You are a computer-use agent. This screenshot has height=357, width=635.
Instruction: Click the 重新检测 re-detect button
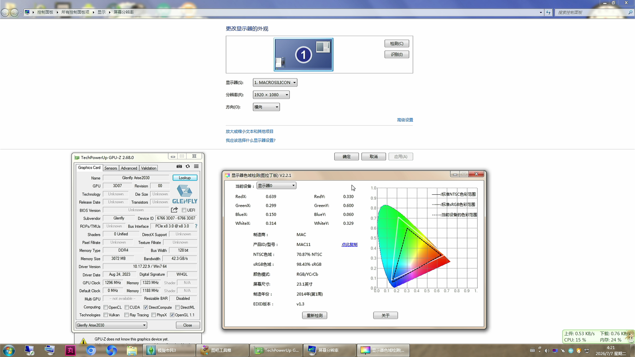314,316
